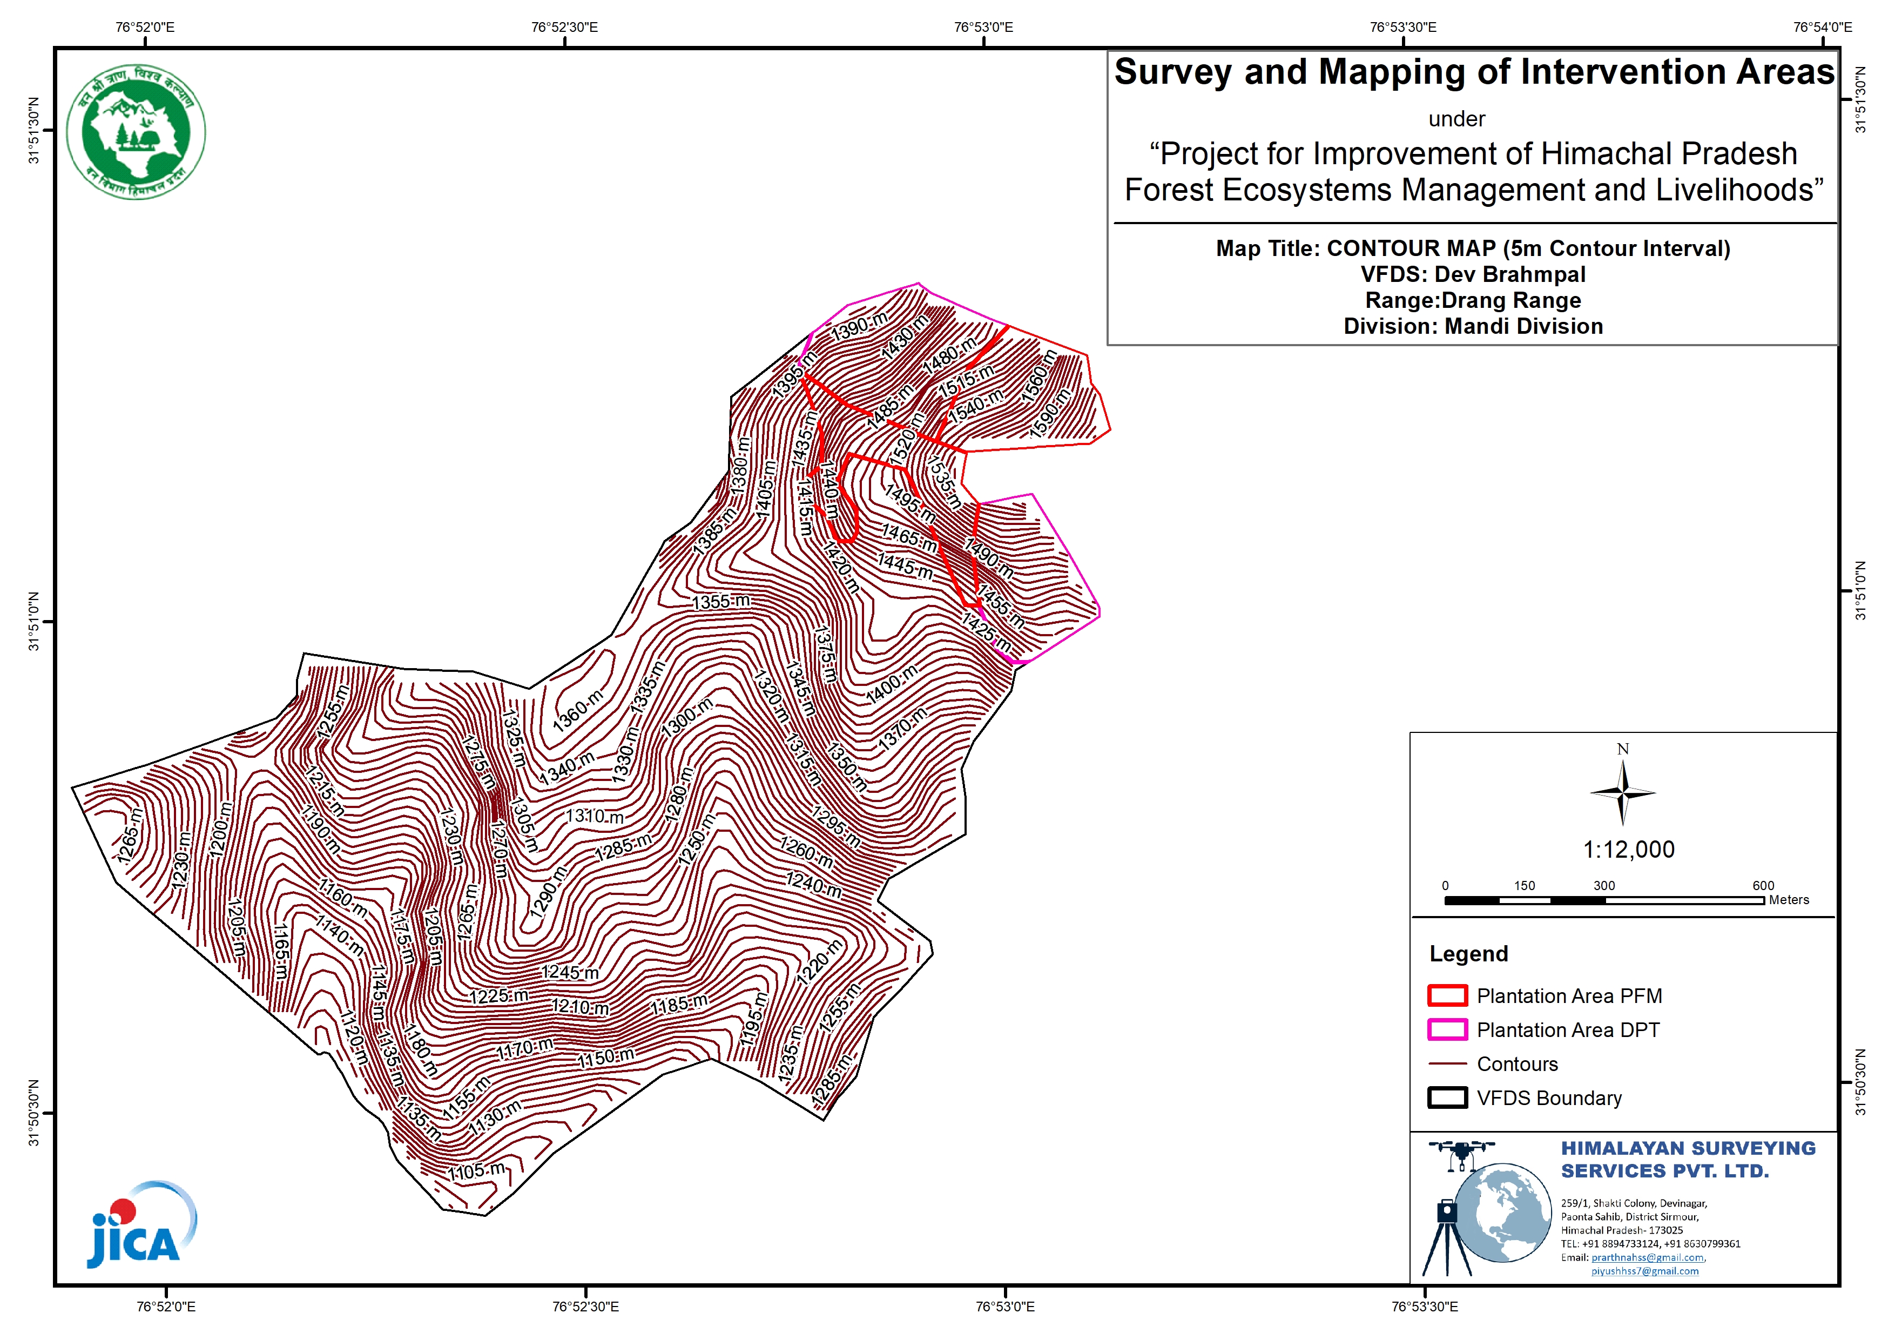
Task: Click the Himachal Pradesh Forest Department logo
Action: pyautogui.click(x=136, y=132)
